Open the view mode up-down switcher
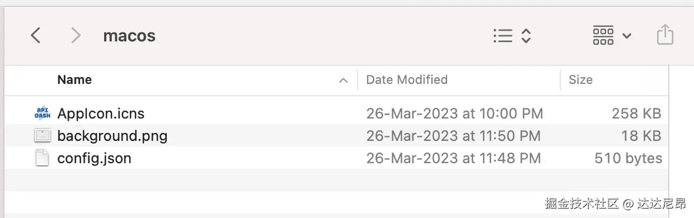 tap(526, 36)
